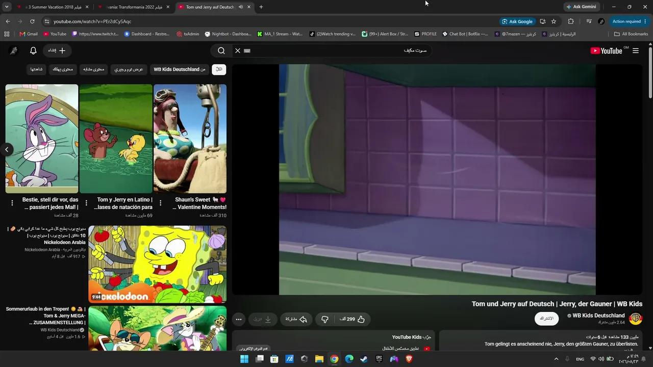Select the 'محتوى مشابه' filter chip
Image resolution: width=653 pixels, height=367 pixels.
(x=93, y=69)
